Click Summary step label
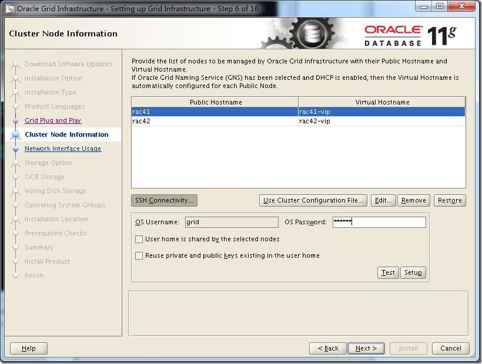482x364 pixels. click(39, 247)
